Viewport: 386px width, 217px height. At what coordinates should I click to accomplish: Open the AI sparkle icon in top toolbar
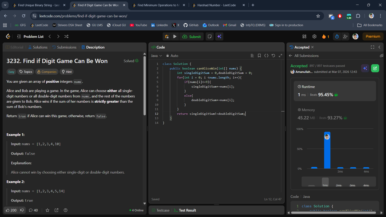pyautogui.click(x=219, y=36)
